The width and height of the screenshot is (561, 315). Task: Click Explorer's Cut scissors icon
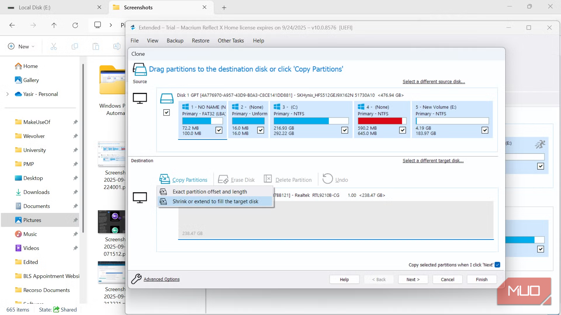point(54,46)
